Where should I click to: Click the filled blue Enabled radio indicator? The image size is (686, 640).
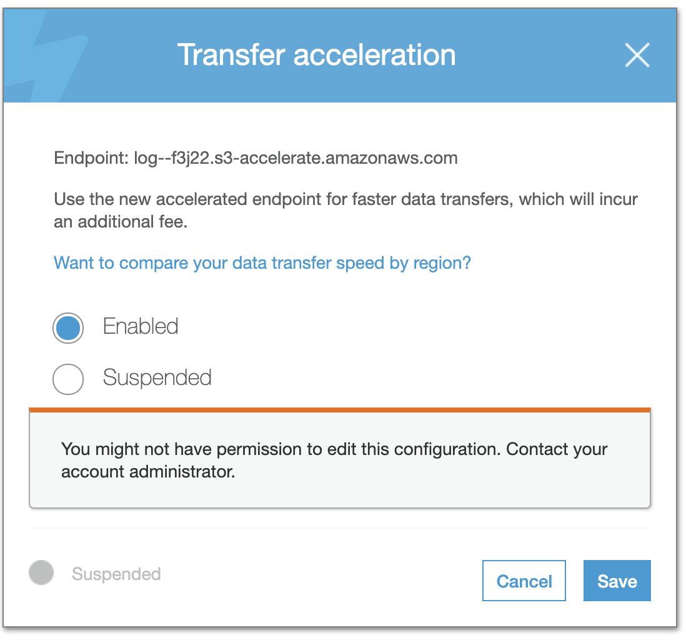(x=67, y=327)
